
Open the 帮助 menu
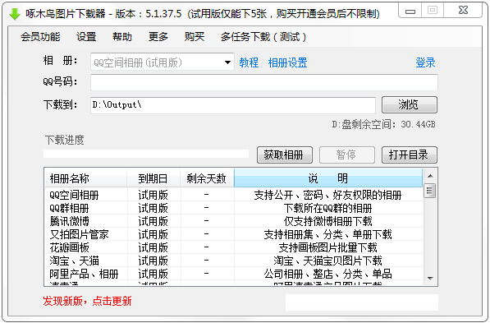click(x=122, y=37)
